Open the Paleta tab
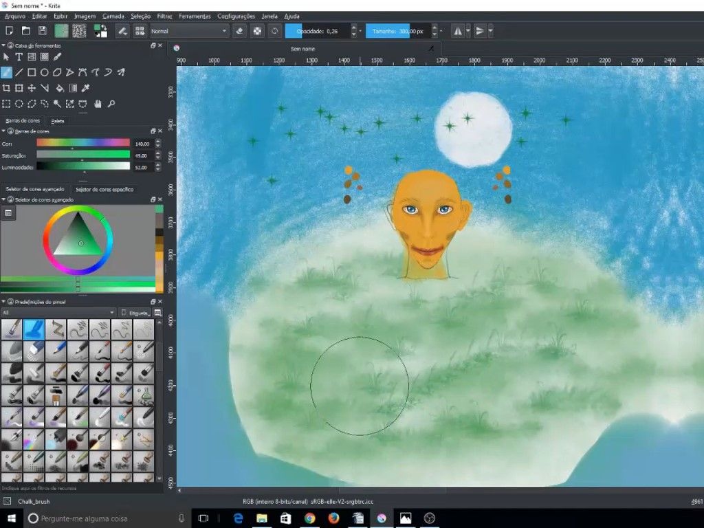Screen dimensions: 704x528 click(x=58, y=120)
